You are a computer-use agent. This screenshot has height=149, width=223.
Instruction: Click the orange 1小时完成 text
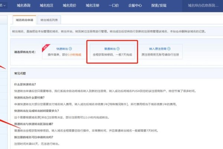click(75, 55)
